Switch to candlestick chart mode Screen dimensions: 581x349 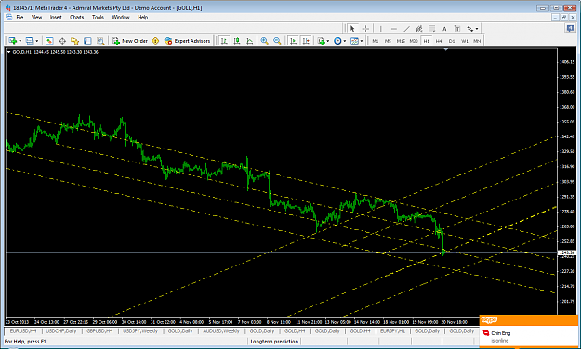pyautogui.click(x=237, y=41)
